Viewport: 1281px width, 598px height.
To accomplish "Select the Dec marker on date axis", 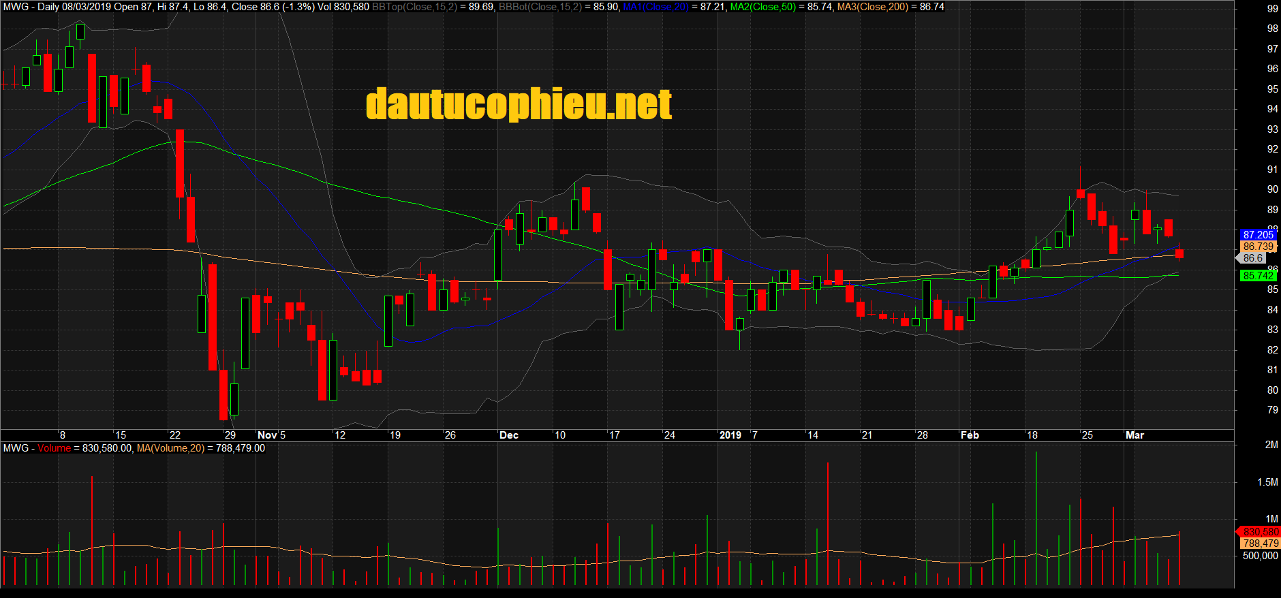I will tap(508, 435).
